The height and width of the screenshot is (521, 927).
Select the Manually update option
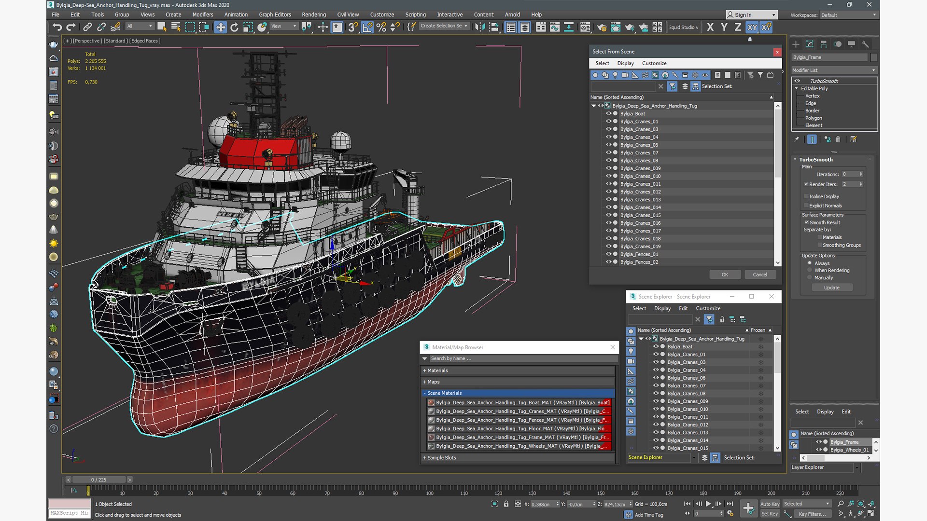(x=810, y=277)
